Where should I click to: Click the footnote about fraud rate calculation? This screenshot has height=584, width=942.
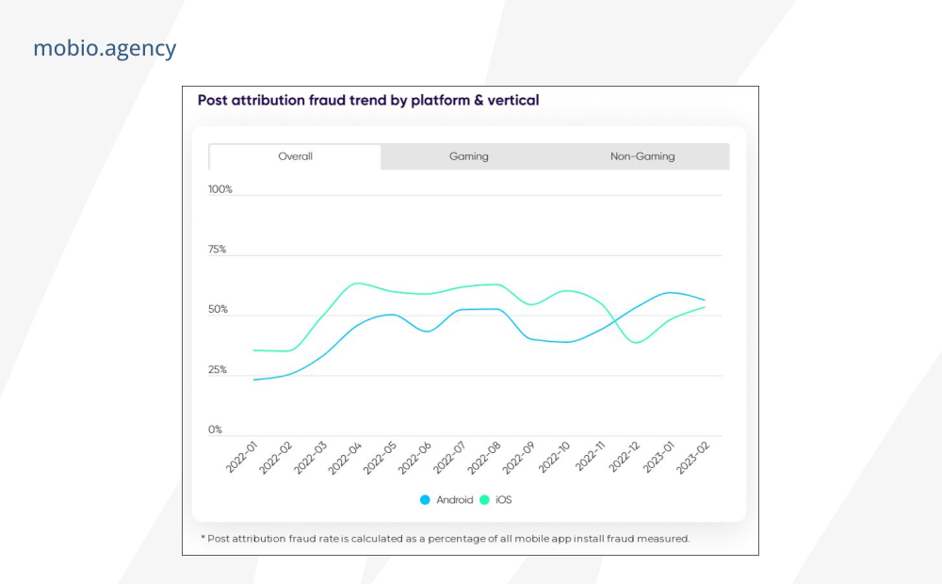point(446,539)
